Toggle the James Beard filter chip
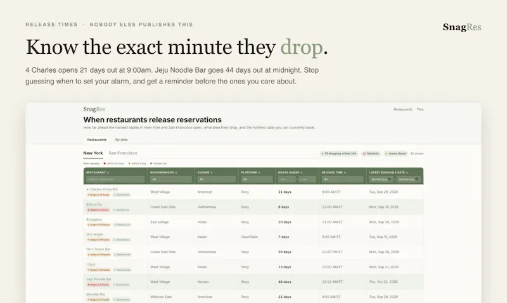Image resolution: width=507 pixels, height=303 pixels. click(395, 154)
